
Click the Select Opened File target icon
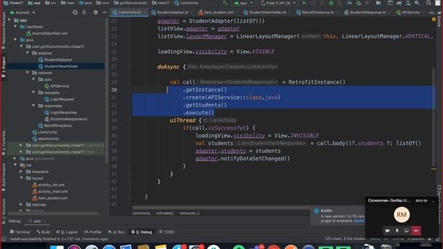pyautogui.click(x=75, y=12)
